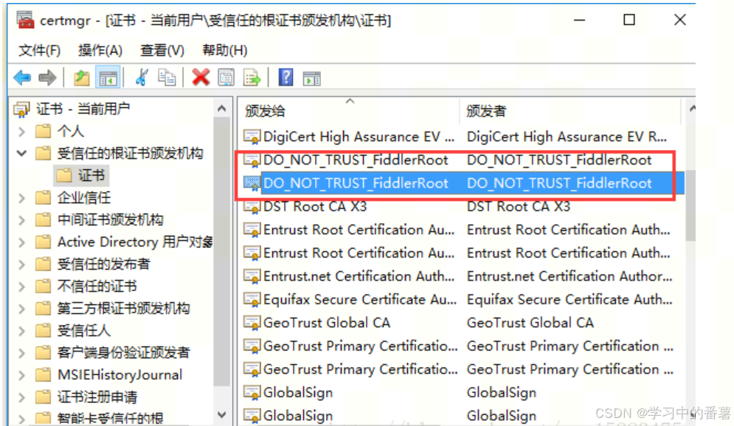Click the Forward navigation arrow

[46, 77]
